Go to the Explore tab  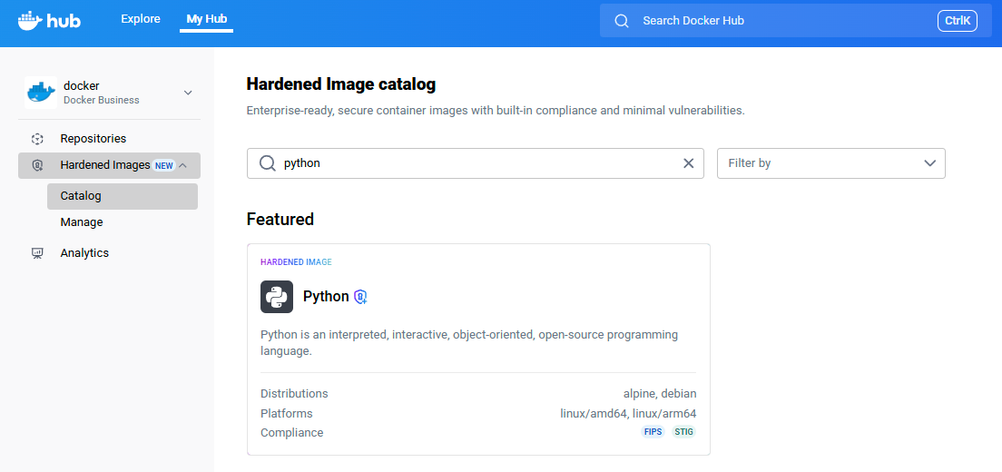141,19
